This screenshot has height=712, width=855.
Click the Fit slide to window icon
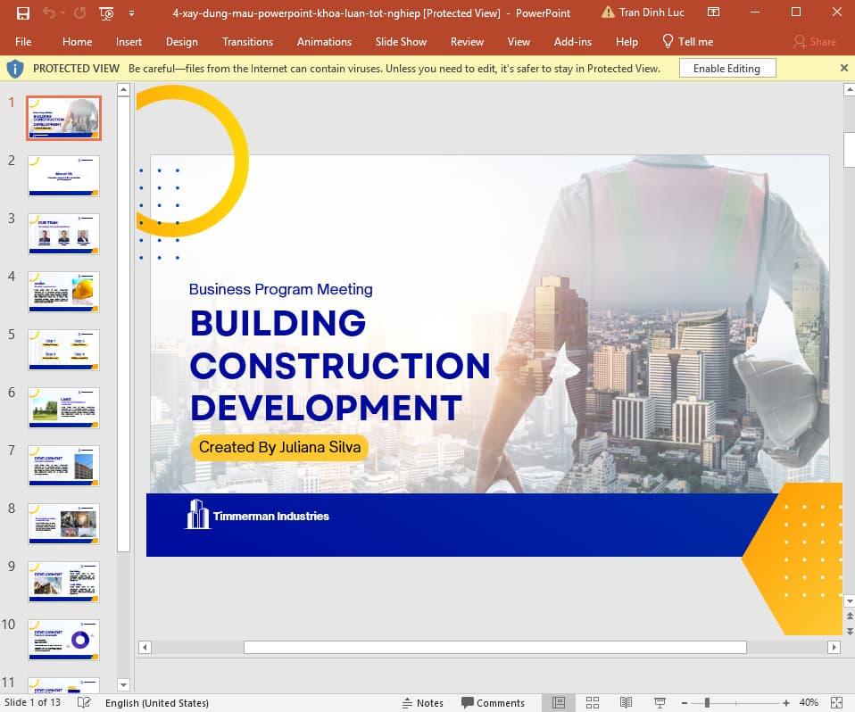click(x=836, y=703)
